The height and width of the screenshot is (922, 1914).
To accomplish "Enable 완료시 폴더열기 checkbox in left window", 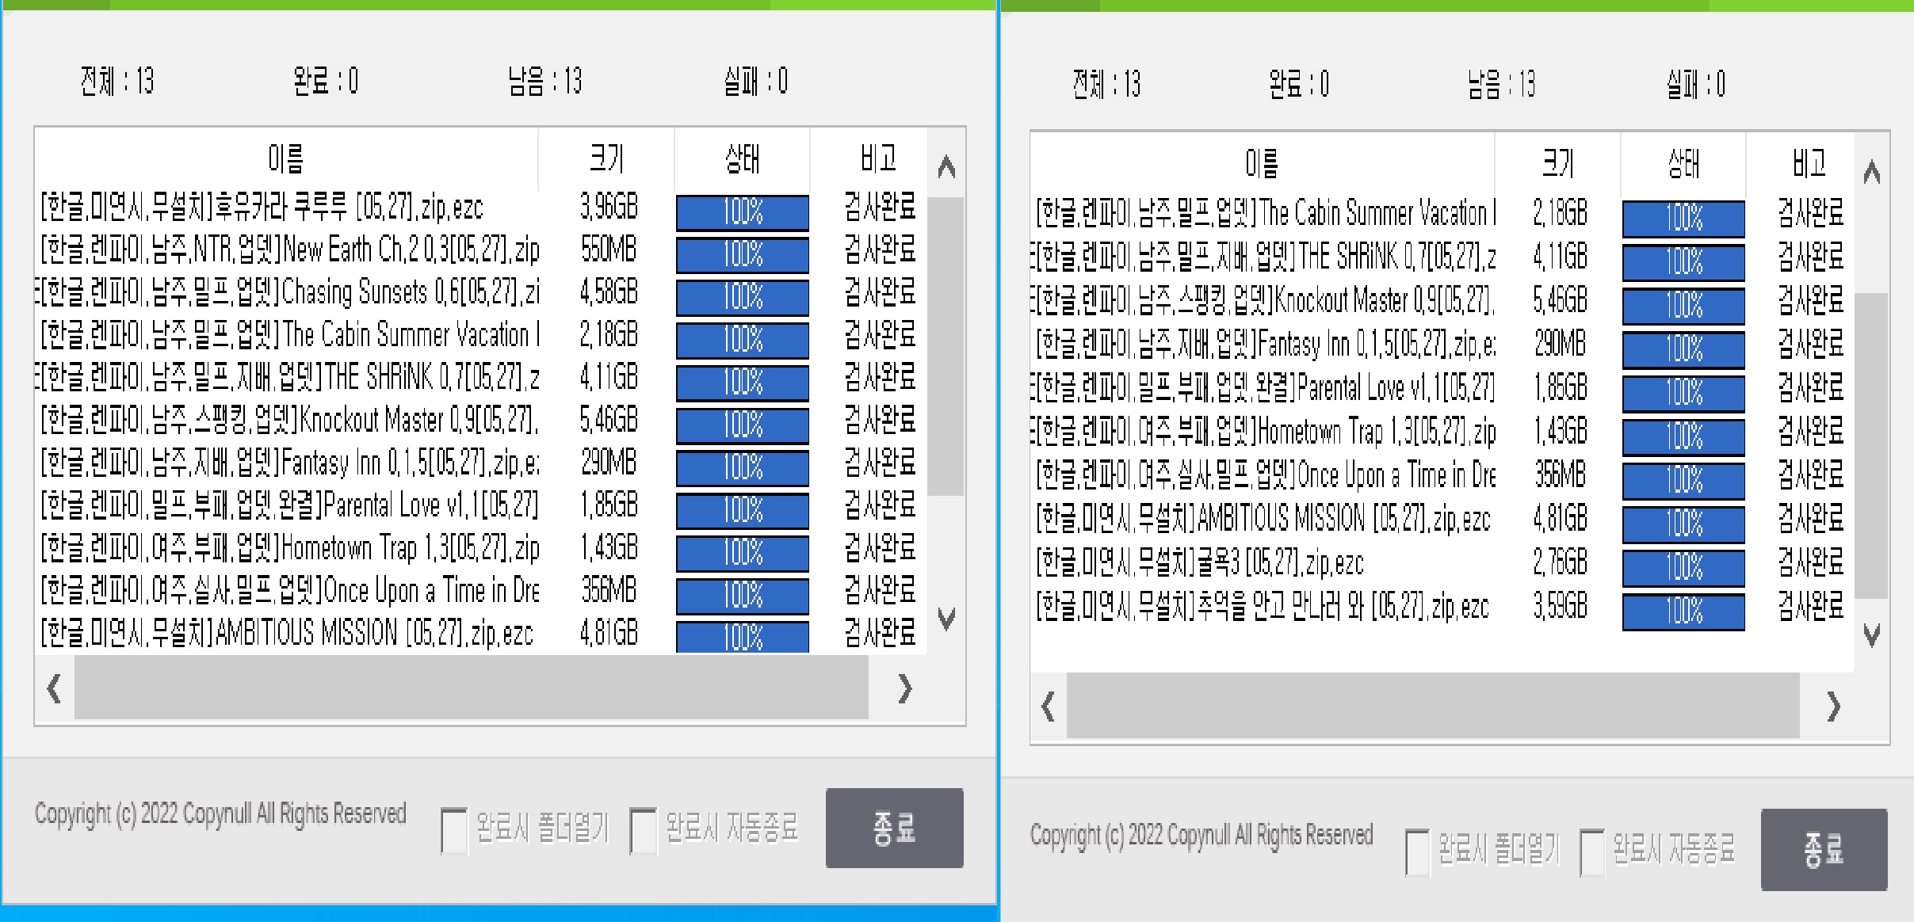I will 453,830.
